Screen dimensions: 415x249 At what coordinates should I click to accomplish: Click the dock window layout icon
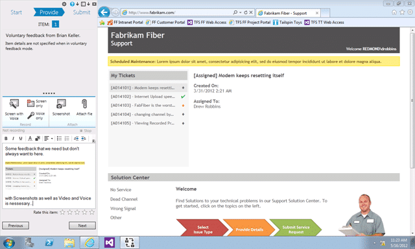pos(83,4)
